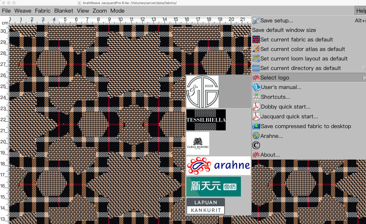
Task: Click the About paisley icon
Action: pyautogui.click(x=256, y=155)
